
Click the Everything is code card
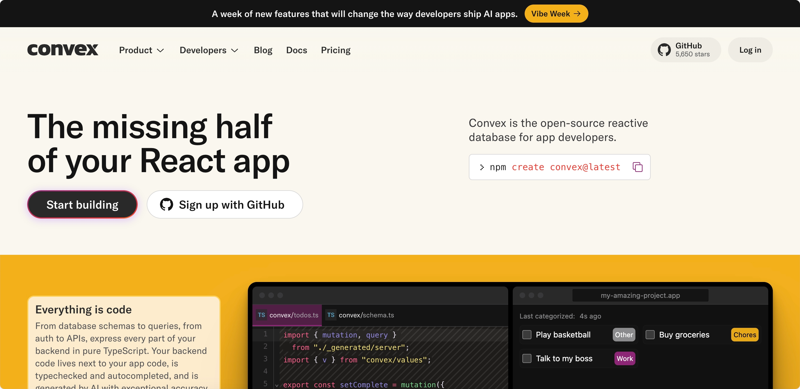[124, 343]
